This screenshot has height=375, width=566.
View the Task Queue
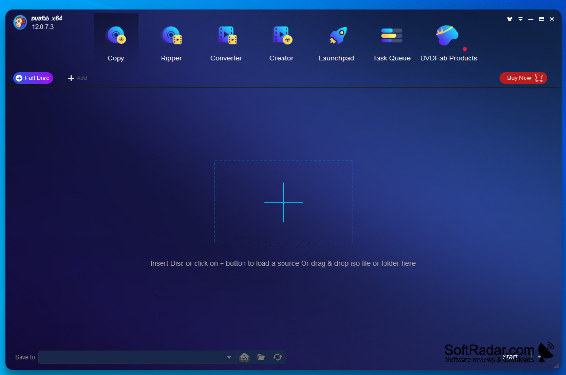pos(392,44)
